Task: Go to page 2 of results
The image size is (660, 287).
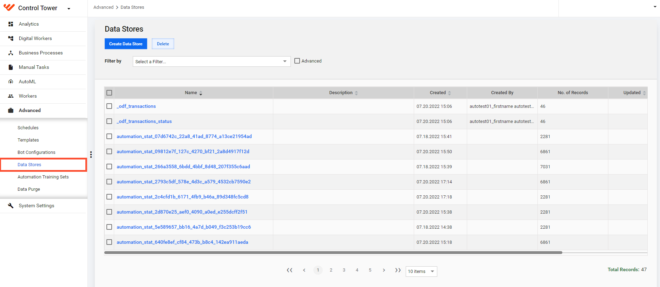Action: [331, 270]
